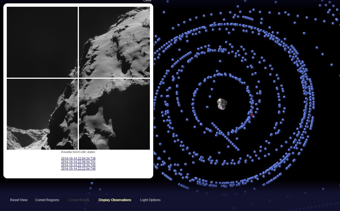Close the NAVCAM image popup
Screen dimensions: 340x211
point(147,1)
